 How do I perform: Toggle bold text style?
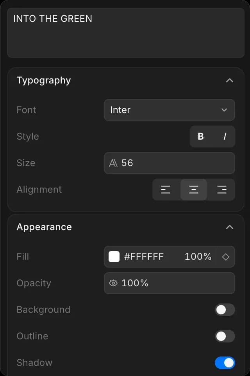click(201, 137)
